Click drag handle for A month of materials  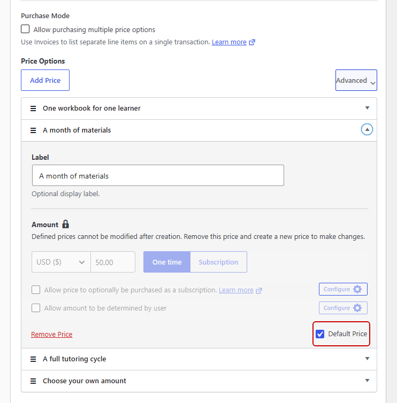pyautogui.click(x=33, y=130)
